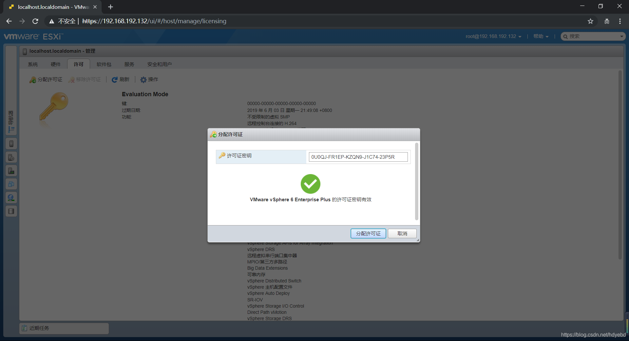Open the 近期任务 panel

pos(64,328)
